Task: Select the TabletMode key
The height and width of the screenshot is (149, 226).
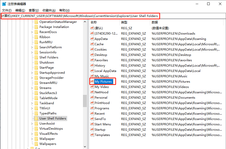Action: tap(48, 98)
